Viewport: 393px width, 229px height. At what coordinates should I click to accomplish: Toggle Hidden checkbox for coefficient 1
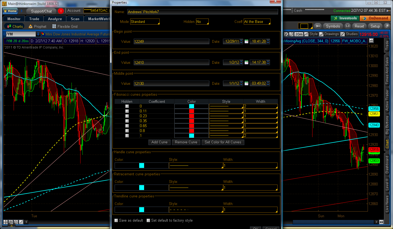tap(127, 135)
